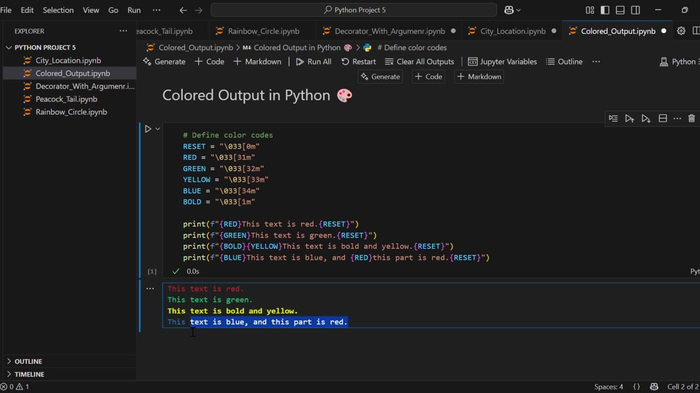
Task: Click the Copilot status icon in the status bar
Action: (x=654, y=387)
